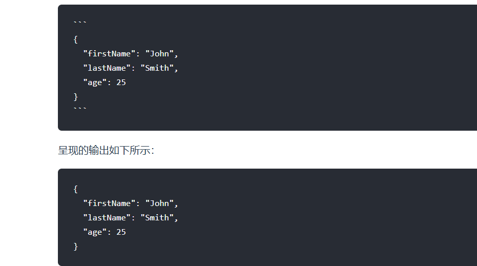Click the paragraph 呈现的输出如下所示
Screen dimensions: 477x266
coord(106,150)
